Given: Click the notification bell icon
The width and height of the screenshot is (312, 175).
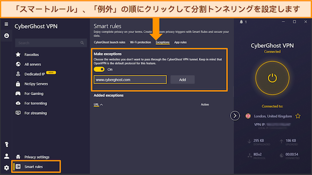Looking at the screenshot, I should point(241,22).
